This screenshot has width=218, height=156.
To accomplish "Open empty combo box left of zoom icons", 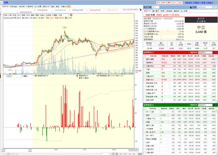I will [106, 154].
